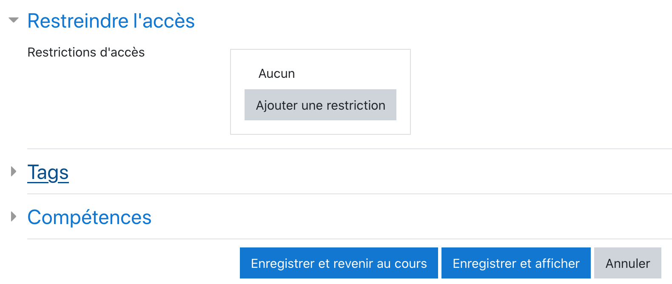Save and return to the course
672x284 pixels.
tap(339, 263)
